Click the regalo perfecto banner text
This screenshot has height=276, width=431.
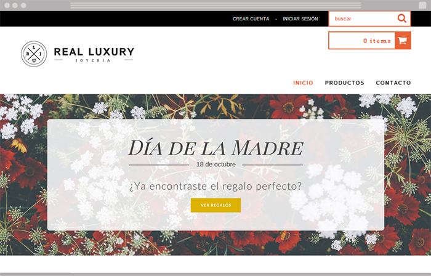coord(216,186)
